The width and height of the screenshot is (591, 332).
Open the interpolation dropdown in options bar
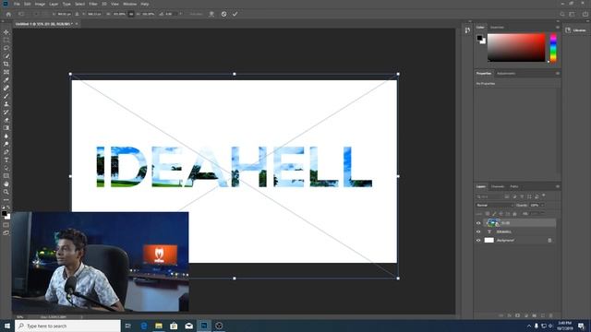[x=197, y=14]
